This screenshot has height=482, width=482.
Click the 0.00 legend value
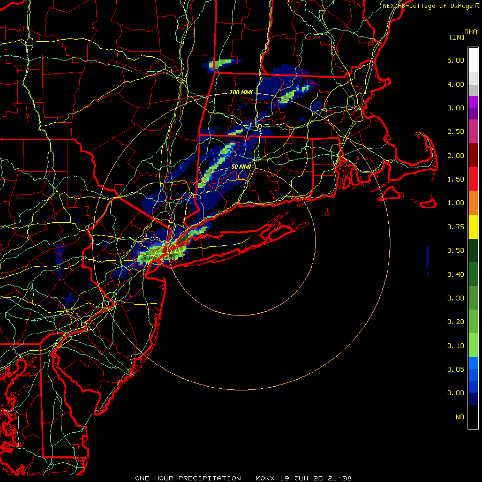point(456,393)
